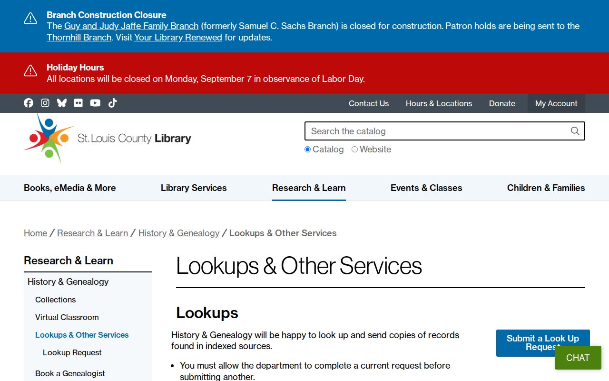Open the Children & Families menu
Screen dimensions: 609x381
(546, 188)
